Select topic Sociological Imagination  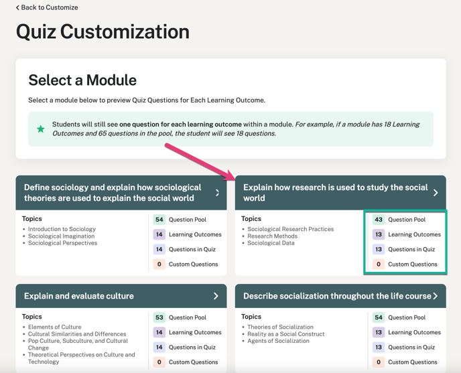61,236
